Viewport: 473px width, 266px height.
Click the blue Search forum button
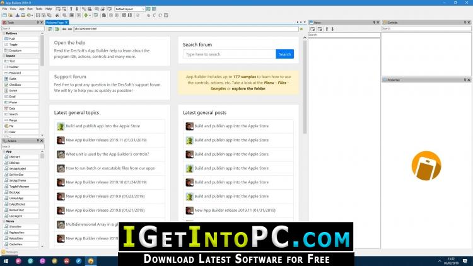point(285,54)
